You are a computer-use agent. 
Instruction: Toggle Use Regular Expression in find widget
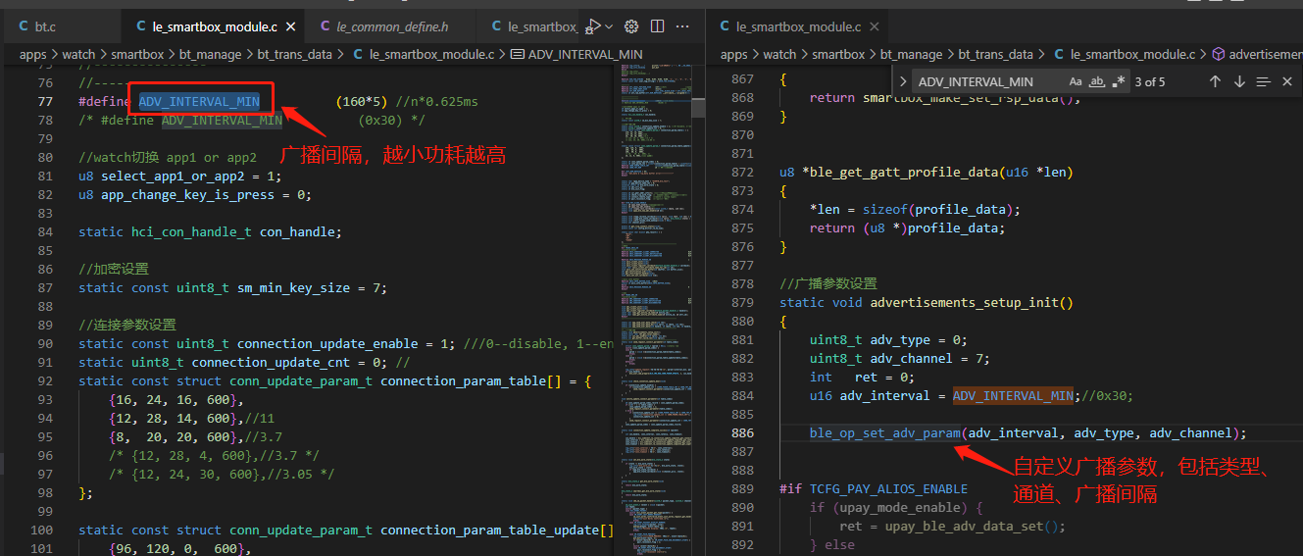pyautogui.click(x=1120, y=81)
